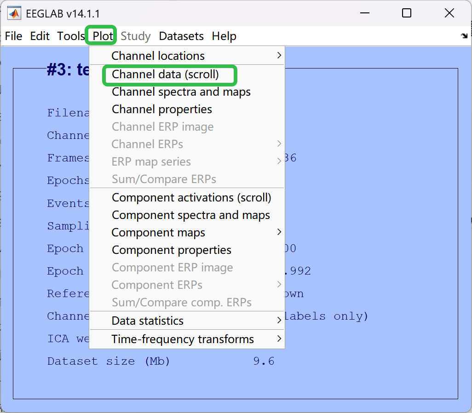472x413 pixels.
Task: Click the Channel ERP image entry
Action: coord(187,127)
